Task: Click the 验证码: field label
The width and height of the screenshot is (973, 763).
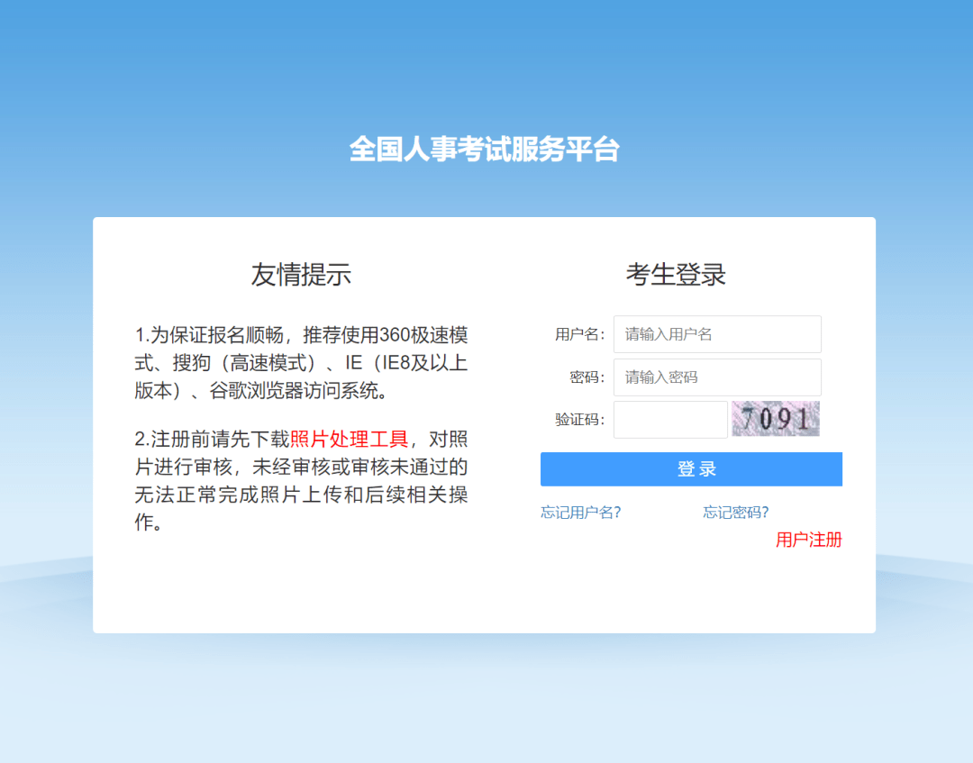Action: coord(579,420)
